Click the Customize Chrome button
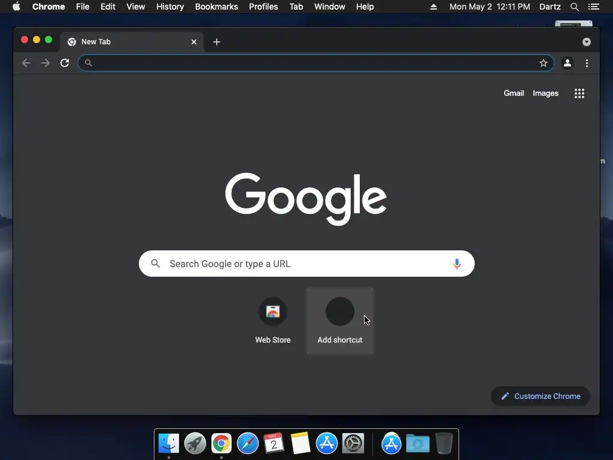Screen dimensions: 613x460 541,397
